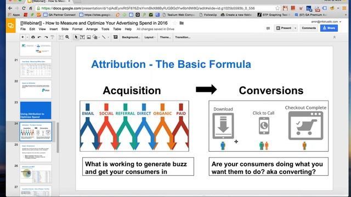The width and height of the screenshot is (351, 197).
Task: Collapse the toolbar with the chevron icon
Action: [335, 37]
